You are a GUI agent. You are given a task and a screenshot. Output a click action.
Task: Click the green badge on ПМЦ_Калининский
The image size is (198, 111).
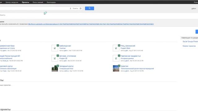tap(119, 45)
